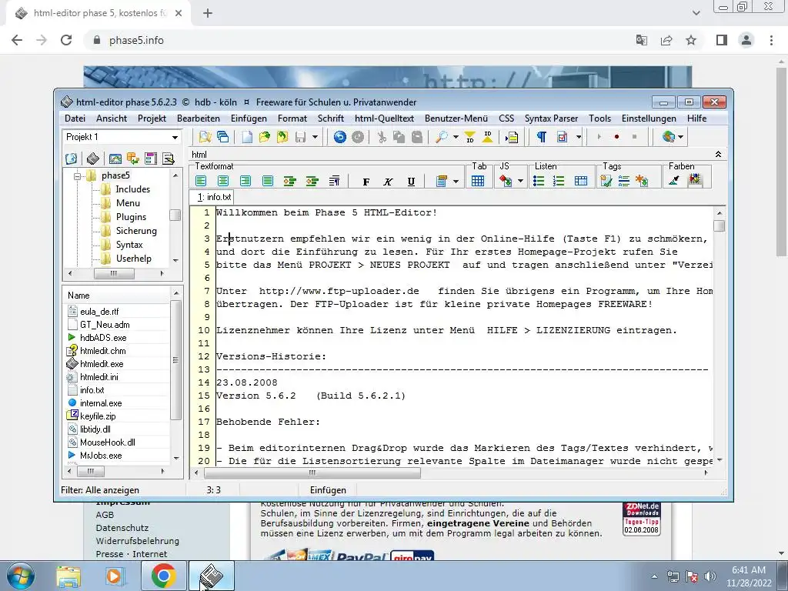
Task: Open the save options dropdown arrow
Action: pyautogui.click(x=315, y=137)
